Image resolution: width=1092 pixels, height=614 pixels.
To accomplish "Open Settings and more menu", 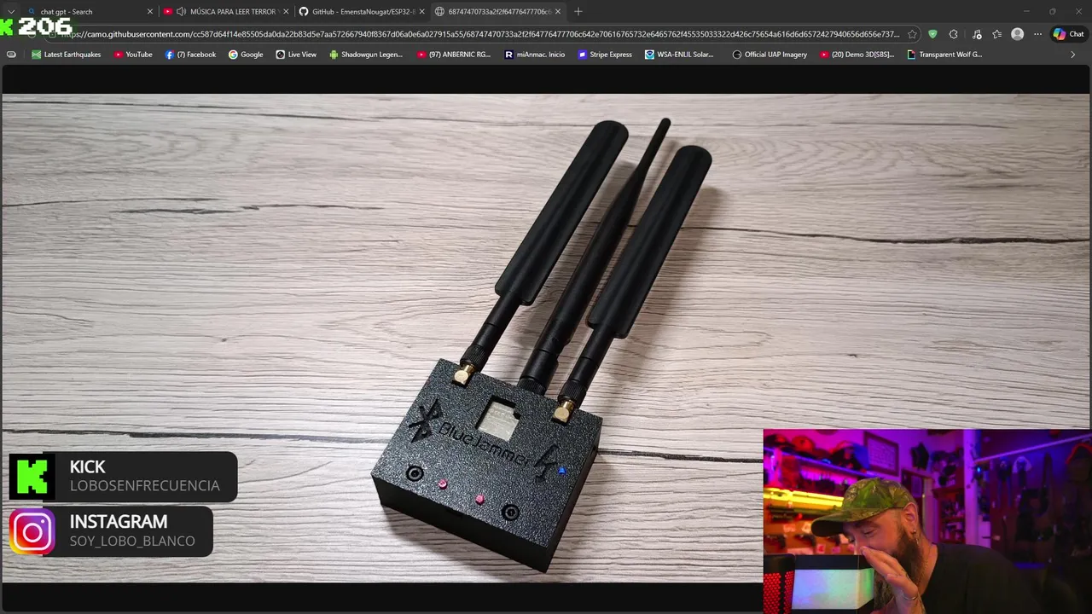I will coord(1037,34).
